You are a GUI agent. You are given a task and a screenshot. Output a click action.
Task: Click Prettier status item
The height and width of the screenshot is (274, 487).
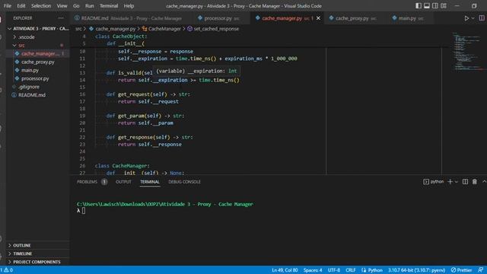coord(461,270)
